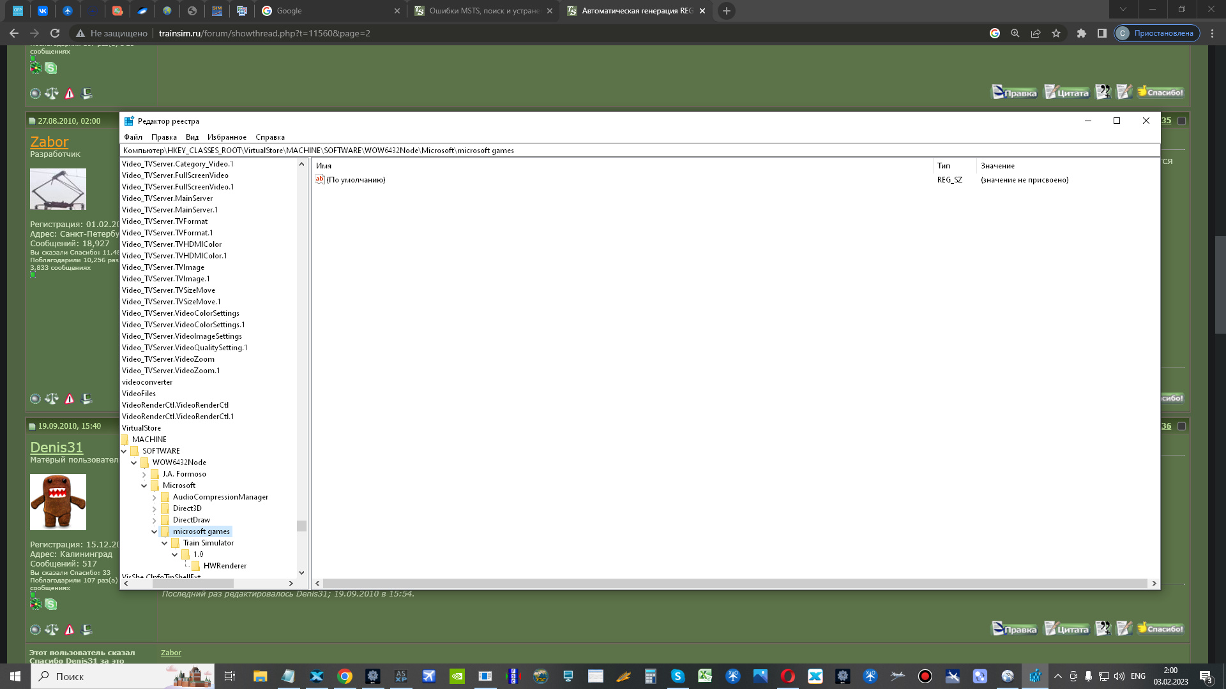Click Denis31's Skype status icon
Screen dimensions: 1226x689
pos(51,604)
